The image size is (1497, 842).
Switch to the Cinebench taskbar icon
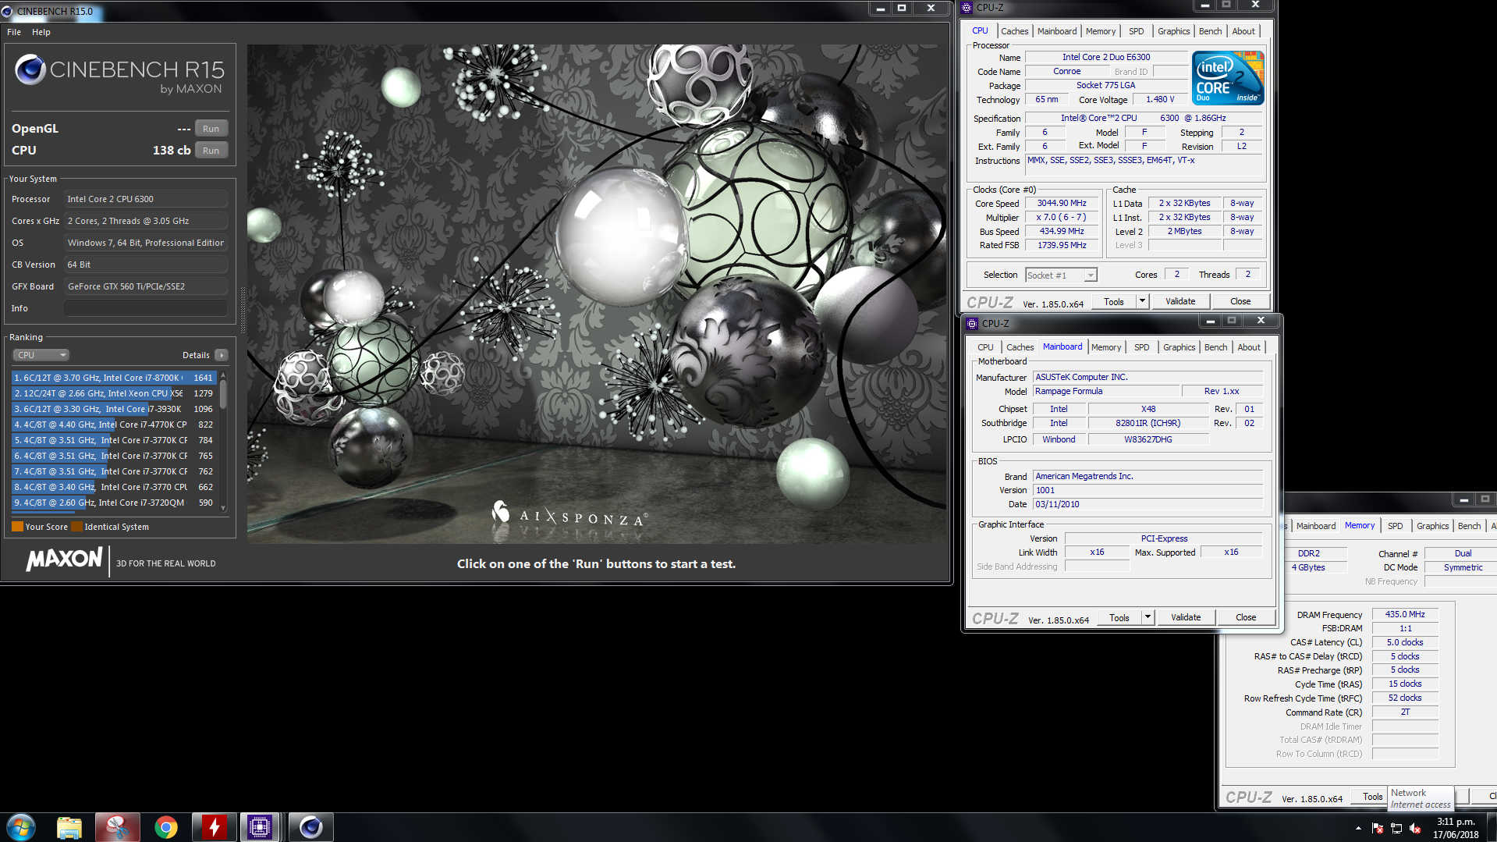pos(310,827)
